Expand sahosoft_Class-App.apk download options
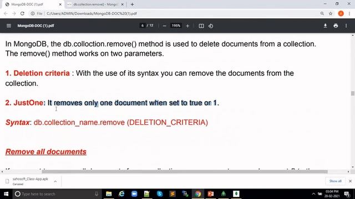Viewport: 355px width, 199px height. [55, 181]
